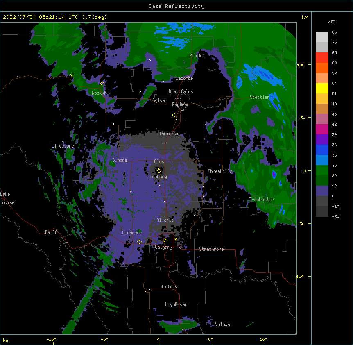Click the Cochrane label
The height and width of the screenshot is (345, 353).
click(132, 233)
